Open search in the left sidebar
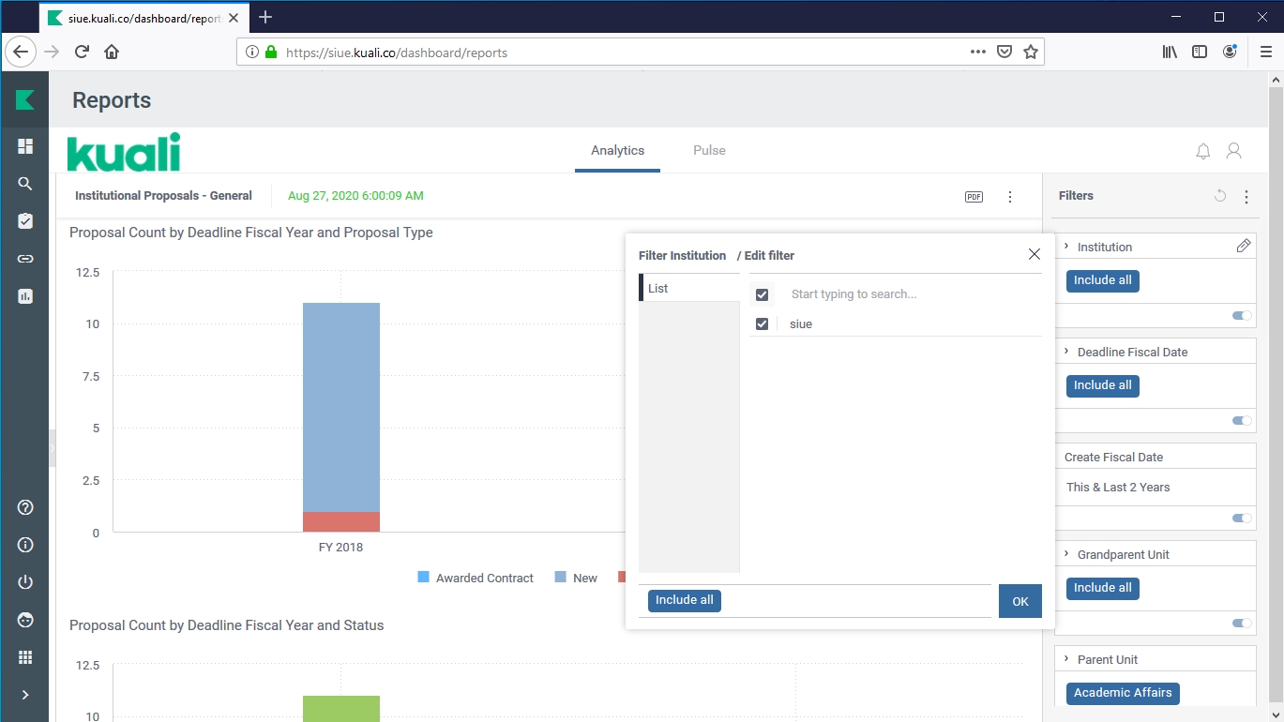Image resolution: width=1284 pixels, height=722 pixels. [25, 184]
